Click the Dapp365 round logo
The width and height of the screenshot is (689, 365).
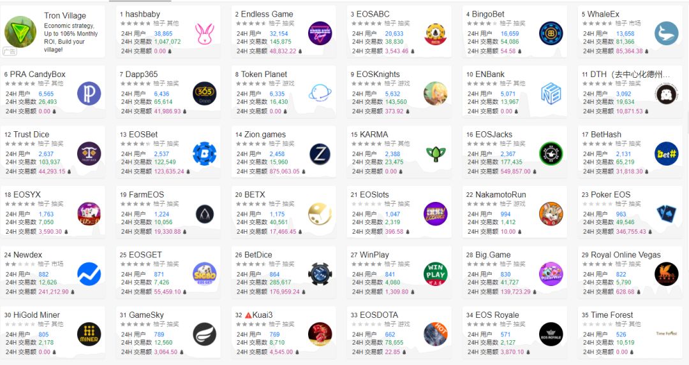coord(204,94)
